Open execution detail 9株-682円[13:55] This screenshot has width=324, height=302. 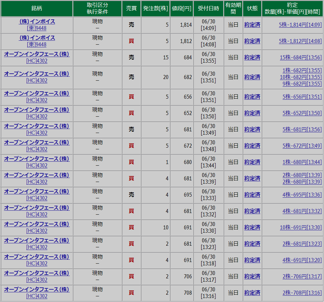[x=302, y=84]
